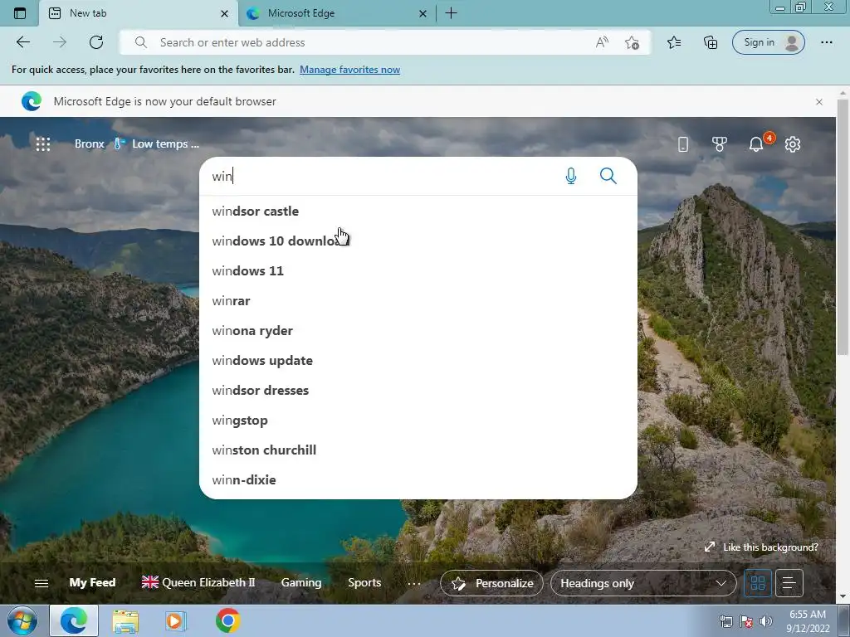This screenshot has width=850, height=637.
Task: Click the Forward navigation arrow
Action: [x=60, y=42]
